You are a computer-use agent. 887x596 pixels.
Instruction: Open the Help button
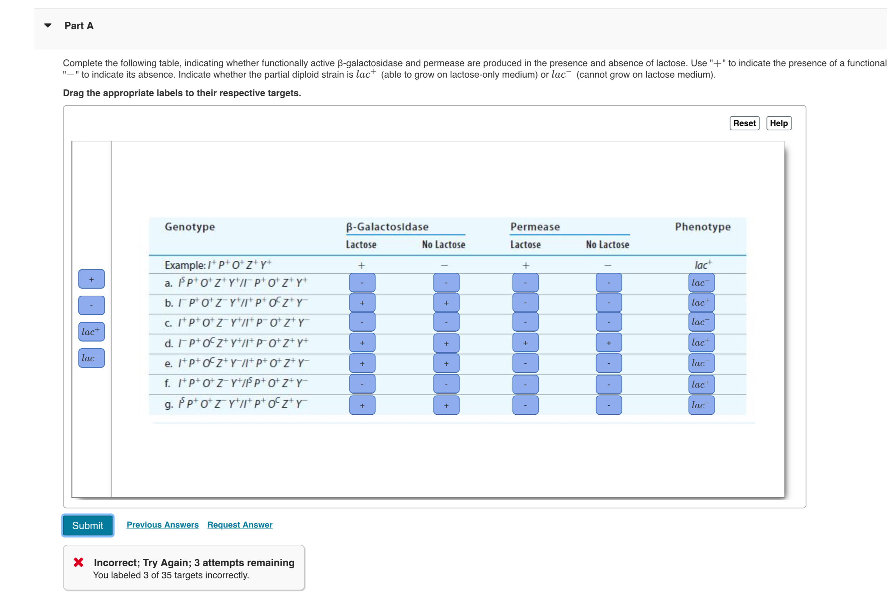click(778, 123)
